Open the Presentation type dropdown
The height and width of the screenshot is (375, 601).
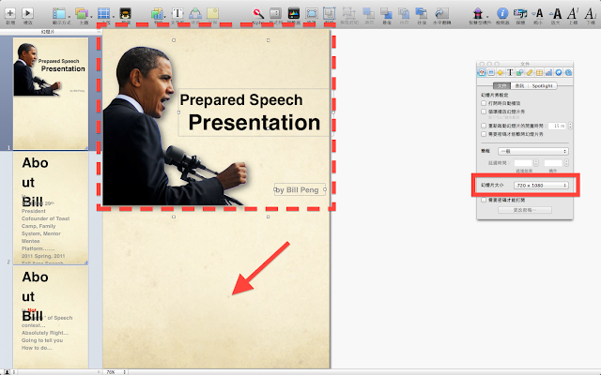(x=533, y=151)
